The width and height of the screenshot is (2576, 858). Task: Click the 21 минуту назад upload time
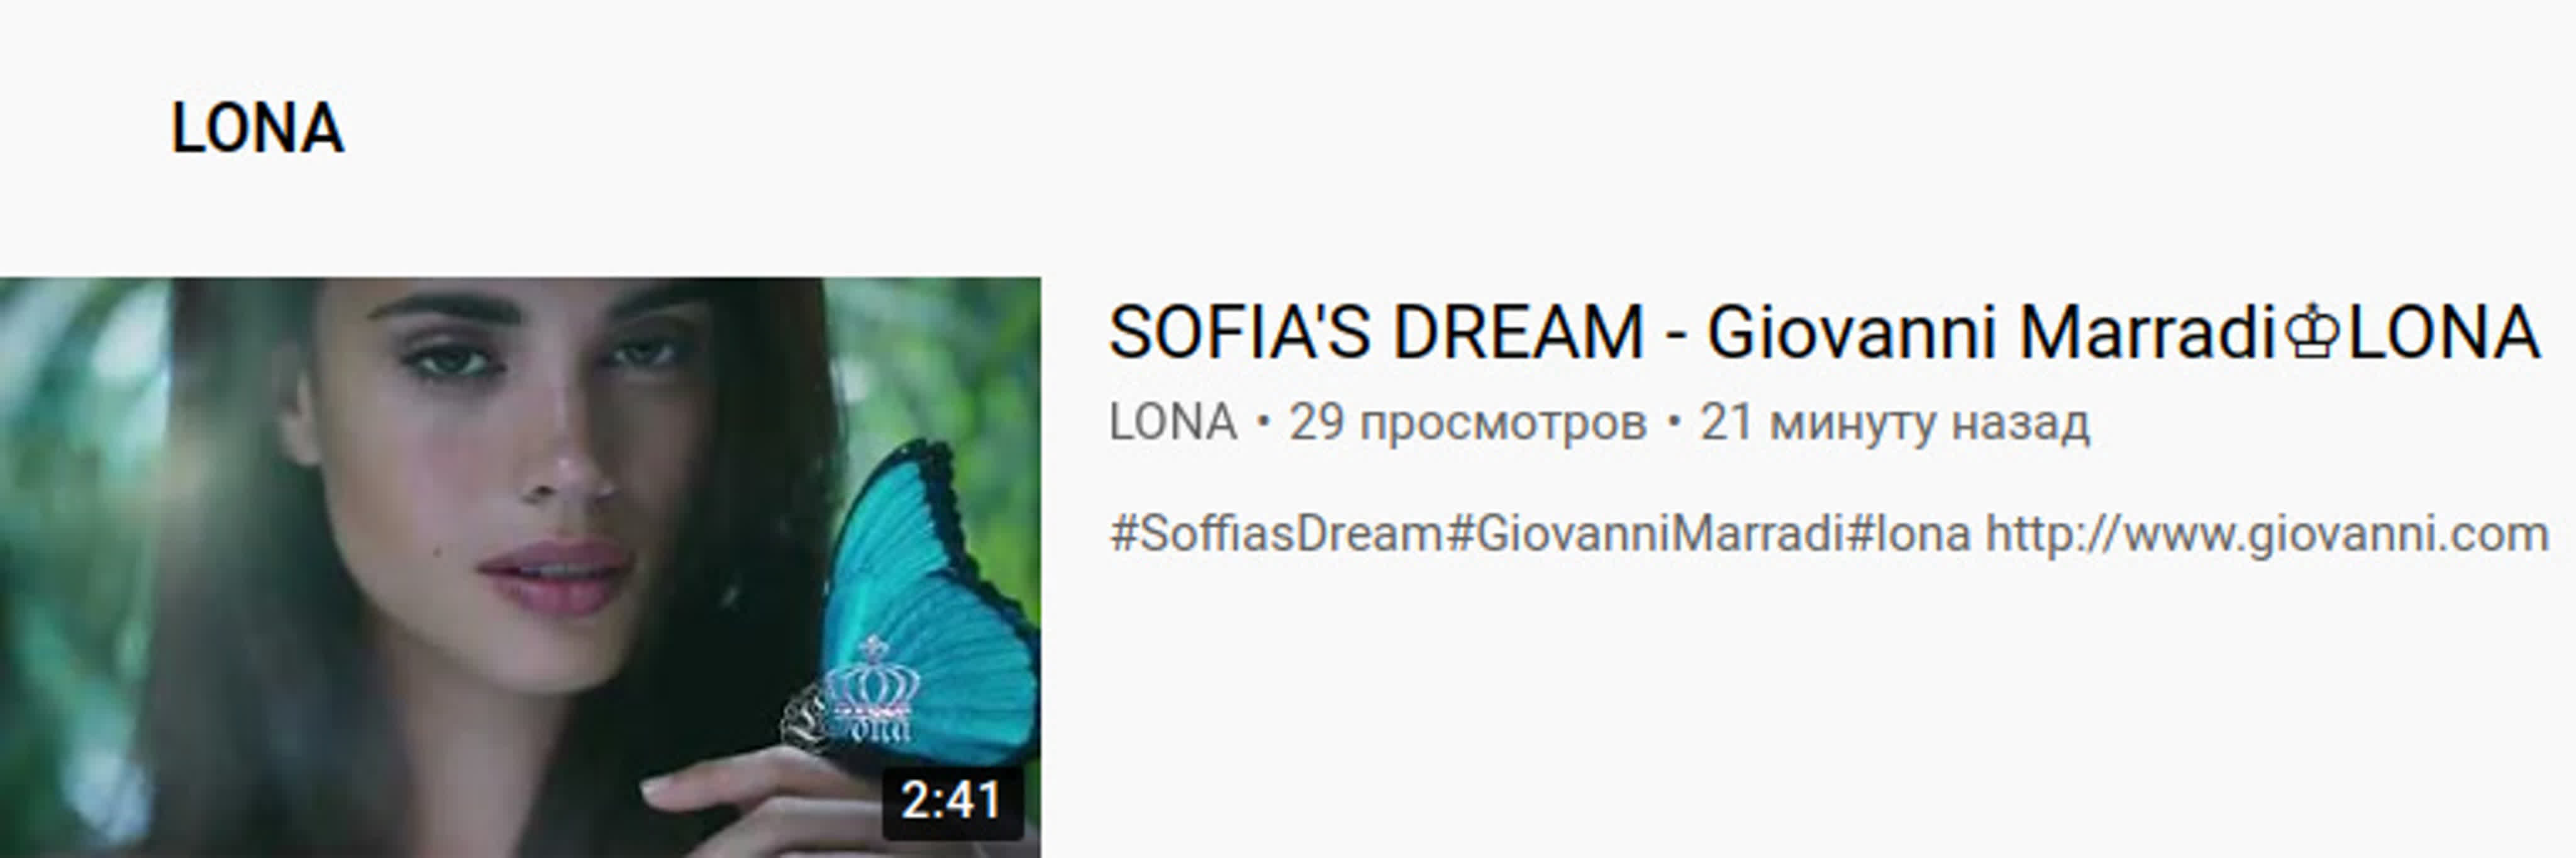[1894, 423]
